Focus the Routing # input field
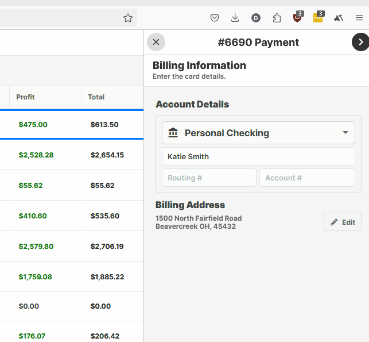Image resolution: width=369 pixels, height=342 pixels. [209, 178]
